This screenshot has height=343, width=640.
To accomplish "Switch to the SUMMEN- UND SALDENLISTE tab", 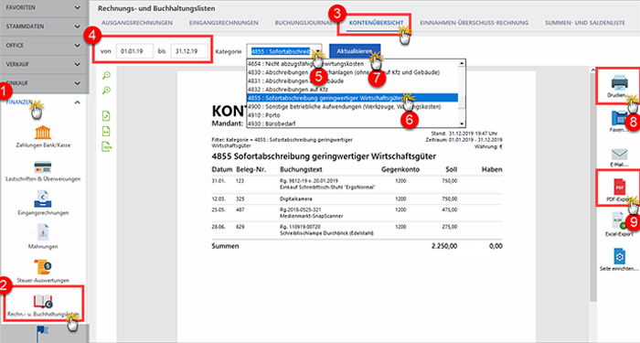I will coord(585,23).
